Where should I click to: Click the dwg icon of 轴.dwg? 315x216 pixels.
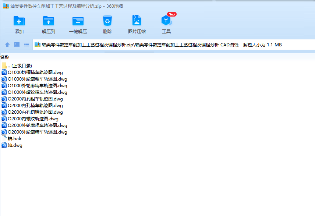[4, 145]
